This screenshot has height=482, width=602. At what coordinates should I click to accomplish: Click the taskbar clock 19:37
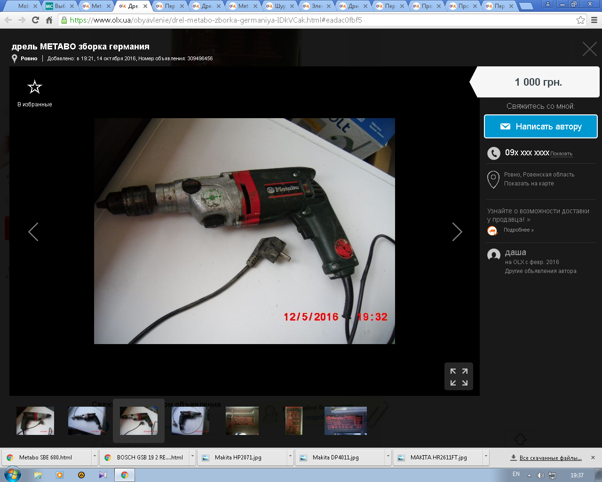(577, 475)
